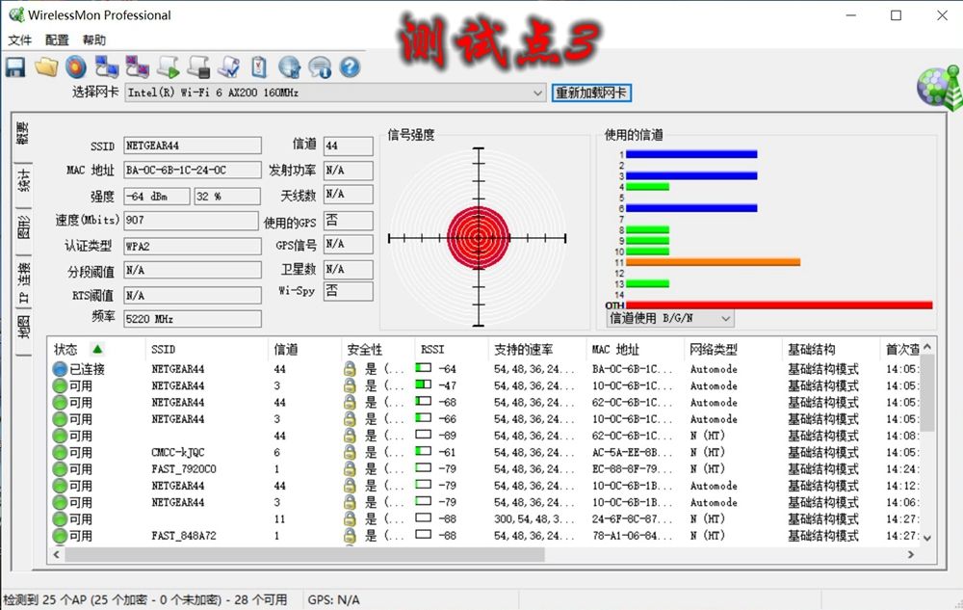Sort by the 支持的速率 column header
The width and height of the screenshot is (963, 610).
523,350
